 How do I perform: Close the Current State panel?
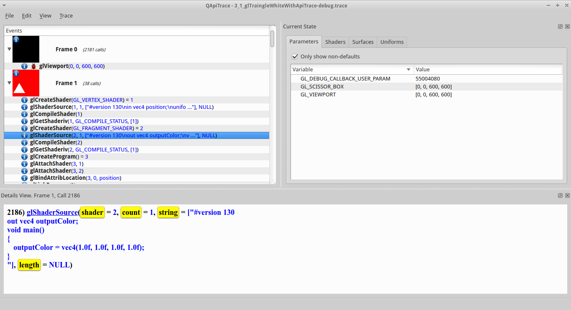pyautogui.click(x=567, y=26)
